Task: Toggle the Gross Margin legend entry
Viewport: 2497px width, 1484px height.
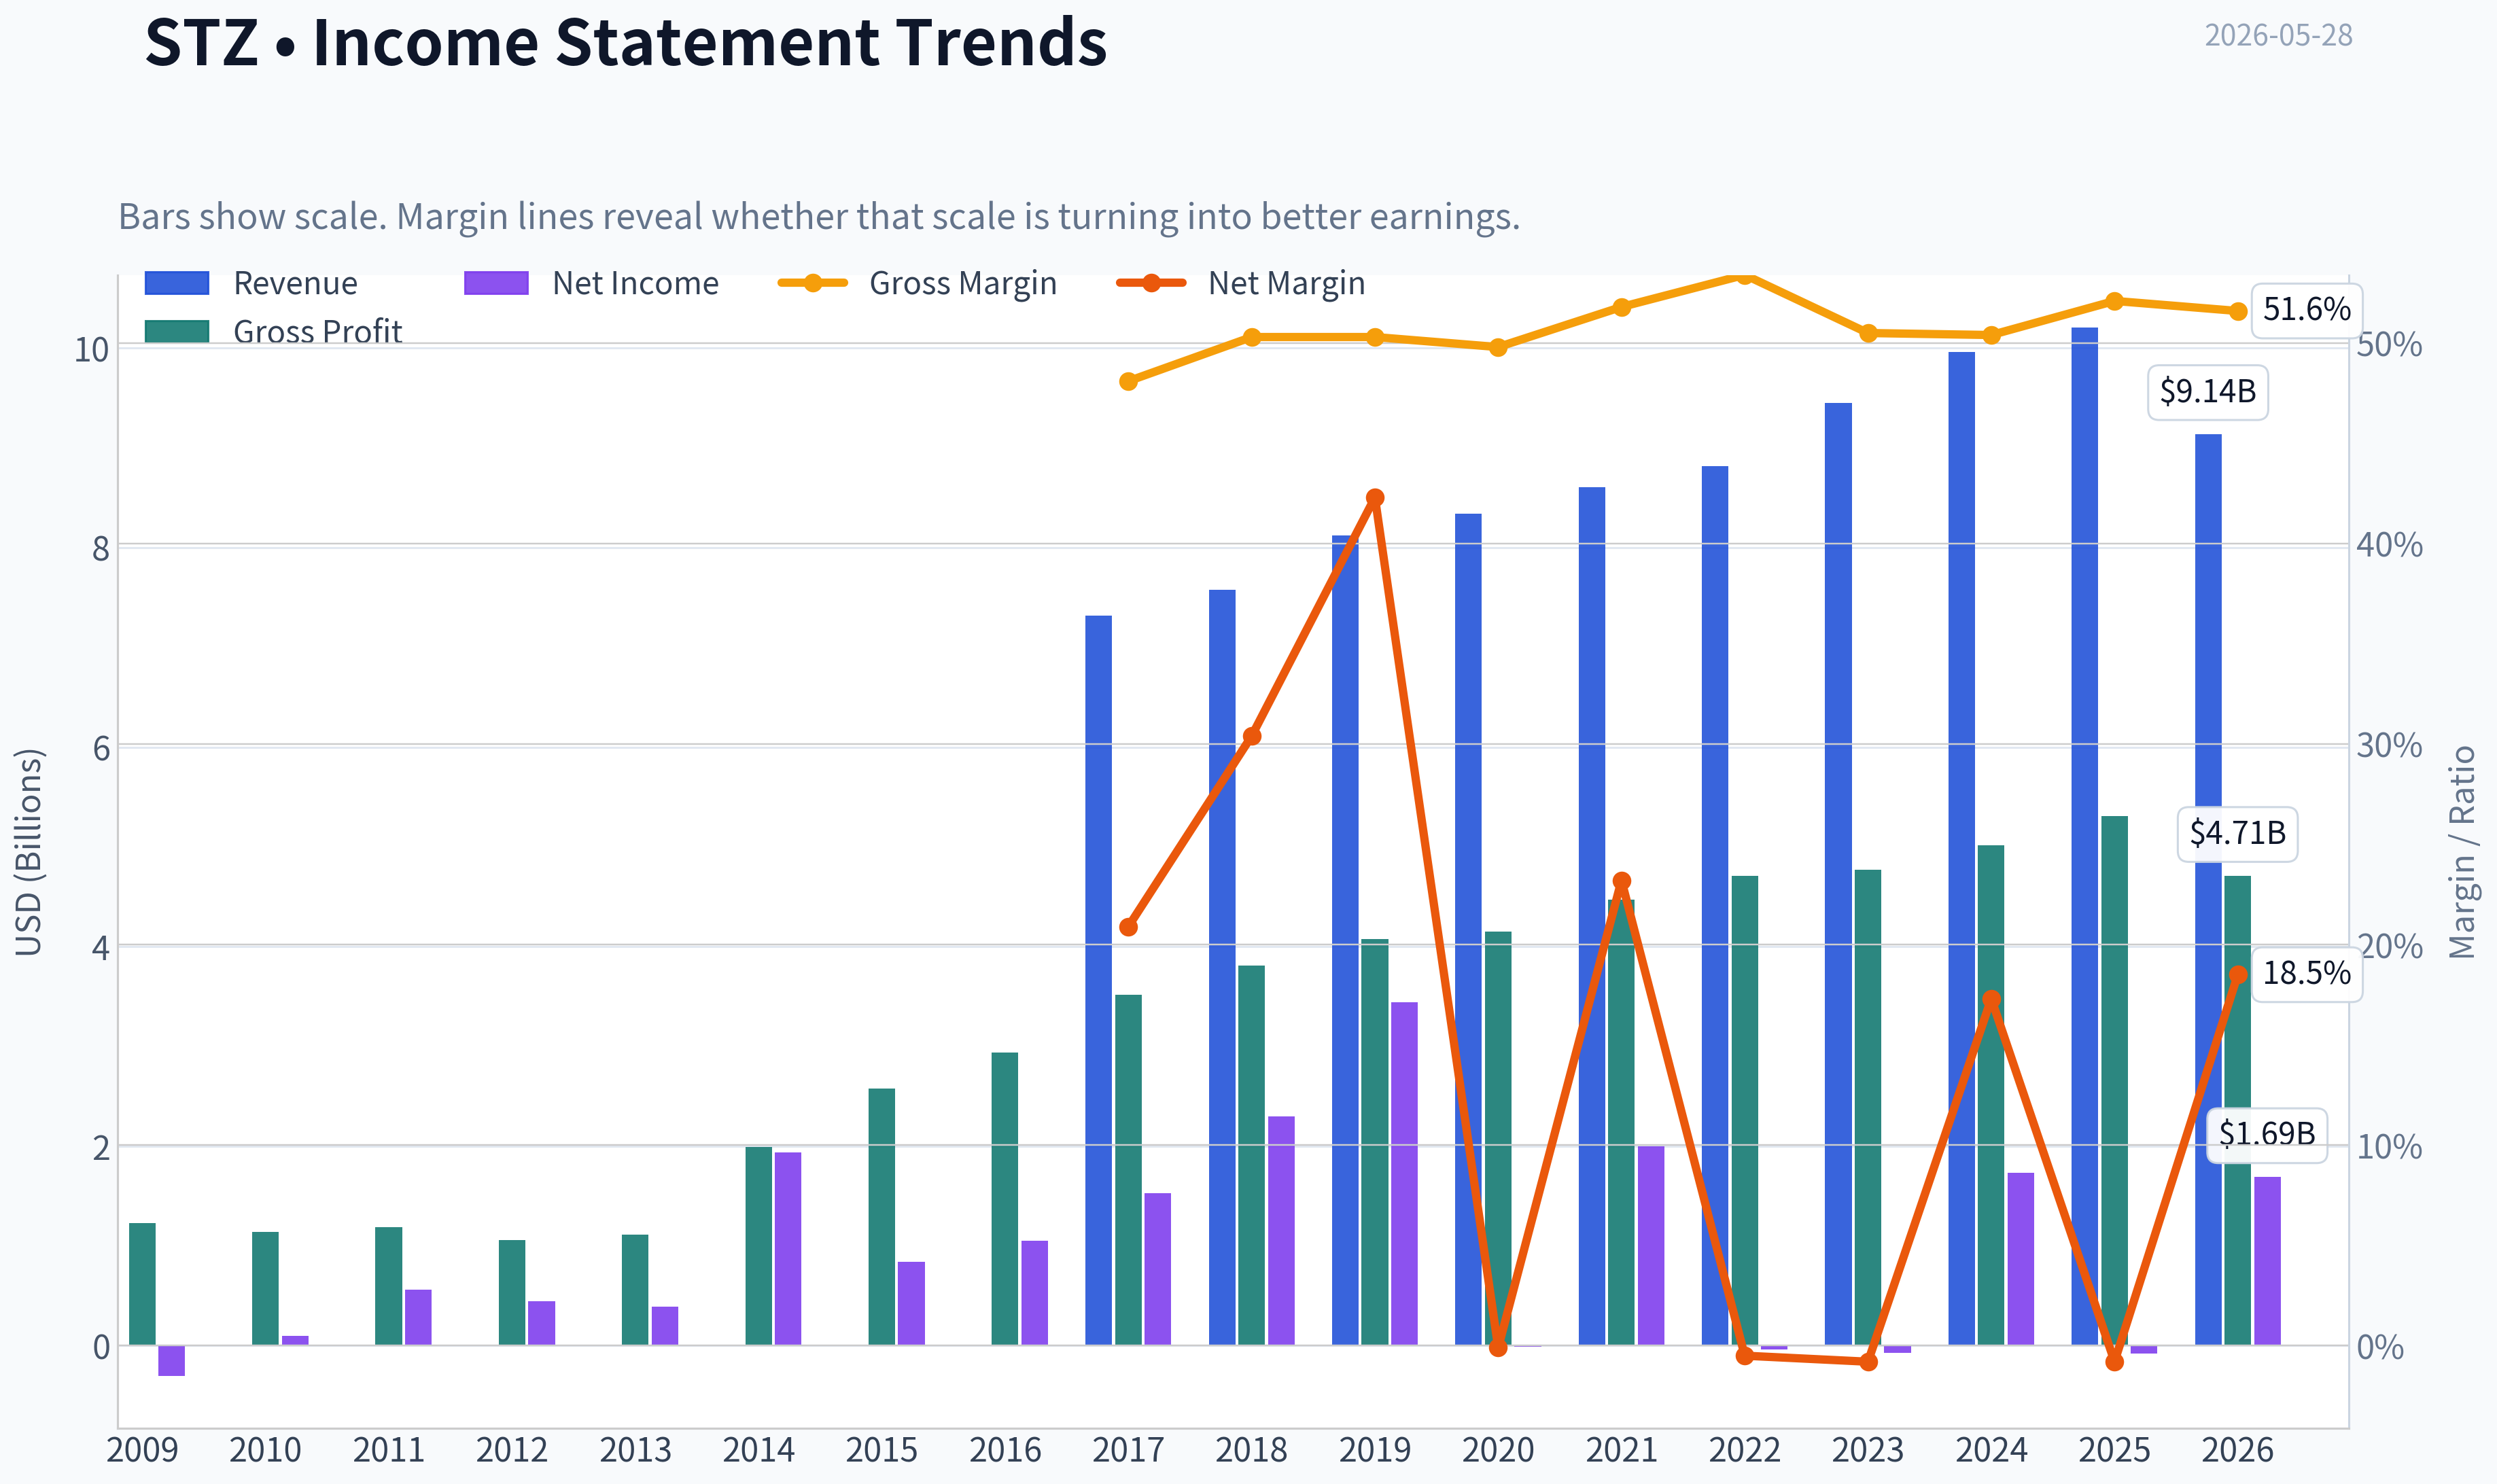Action: pos(917,283)
